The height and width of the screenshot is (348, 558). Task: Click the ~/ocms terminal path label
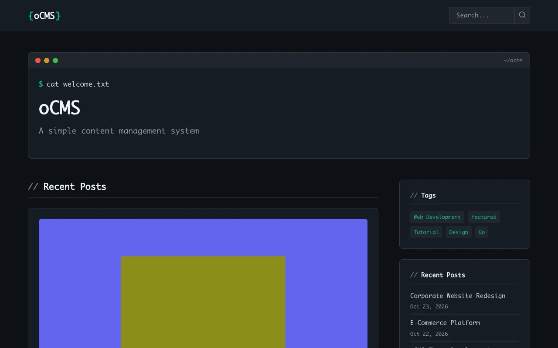pyautogui.click(x=513, y=60)
